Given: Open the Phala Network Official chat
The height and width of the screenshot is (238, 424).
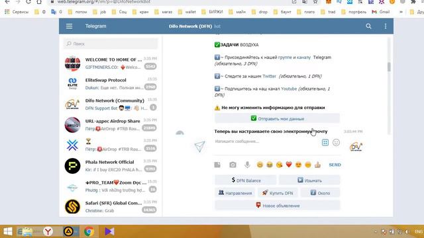Looking at the screenshot, I should (111, 166).
